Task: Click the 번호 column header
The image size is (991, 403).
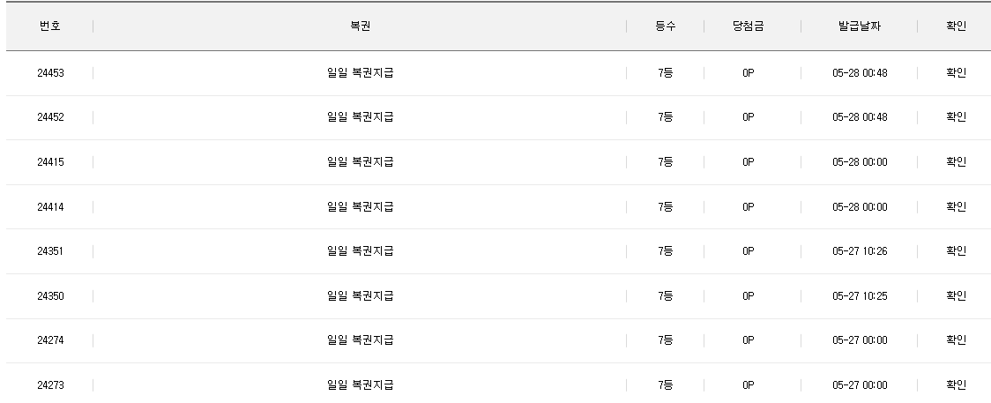Action: click(x=50, y=26)
